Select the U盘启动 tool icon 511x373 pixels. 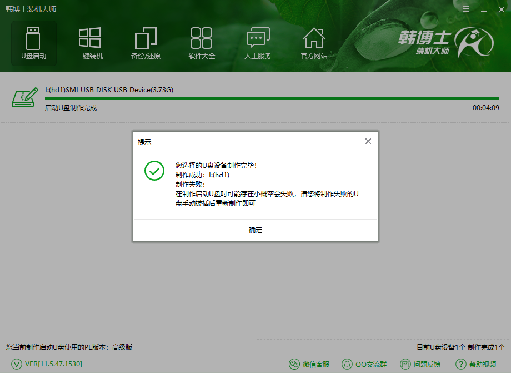(x=33, y=43)
